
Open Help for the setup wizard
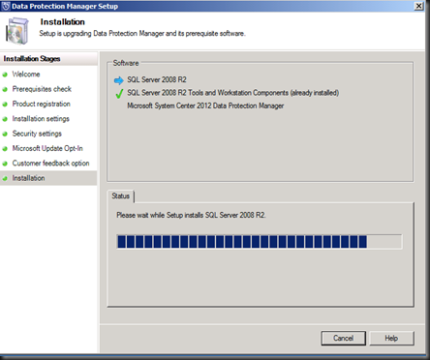[391, 338]
